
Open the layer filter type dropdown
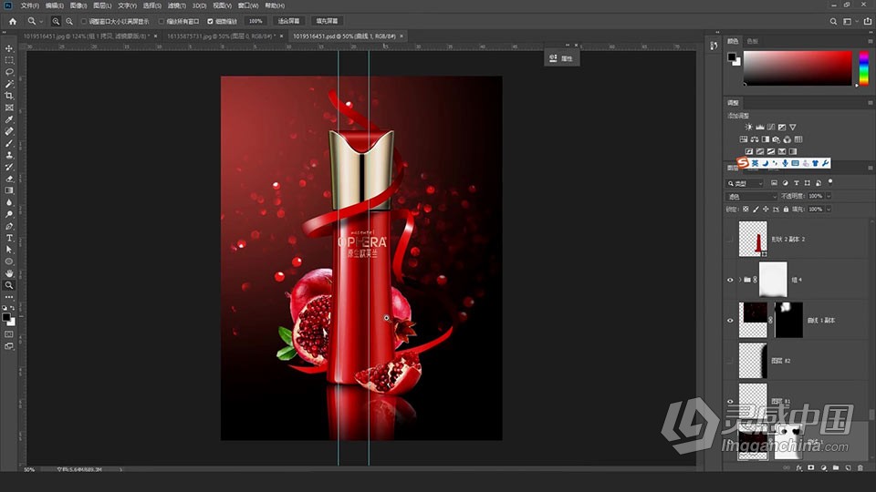point(745,183)
